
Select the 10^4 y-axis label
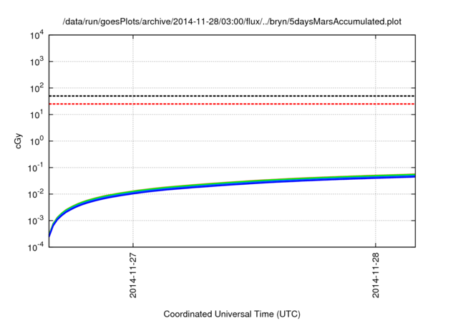point(36,35)
